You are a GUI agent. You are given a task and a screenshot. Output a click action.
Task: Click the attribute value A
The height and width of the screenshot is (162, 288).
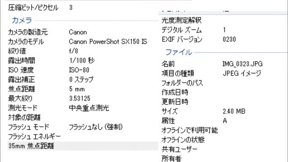[x=225, y=121]
